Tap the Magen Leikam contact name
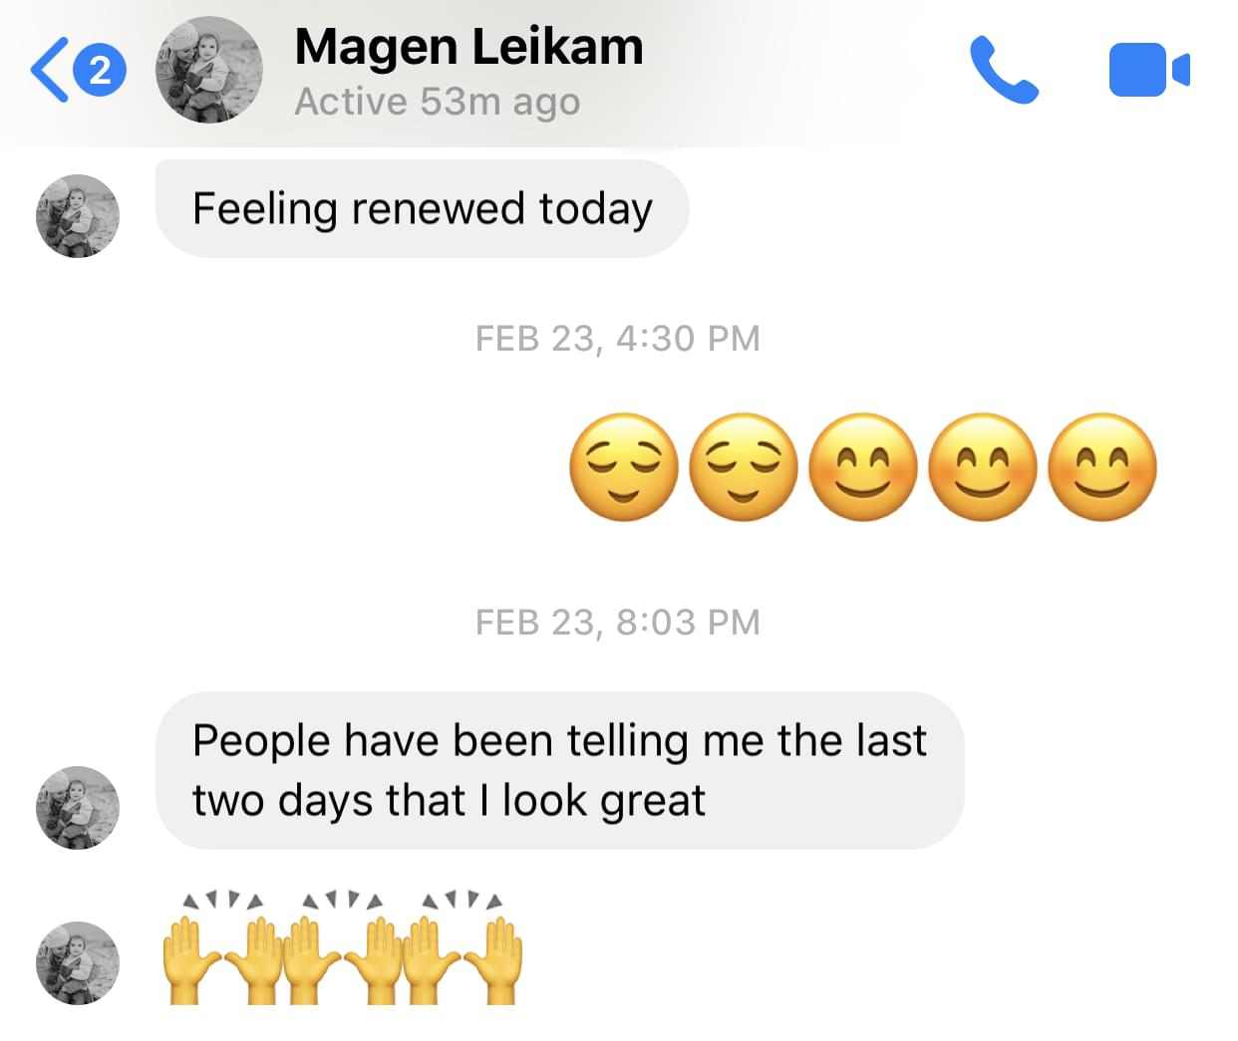The image size is (1238, 1041). (469, 47)
